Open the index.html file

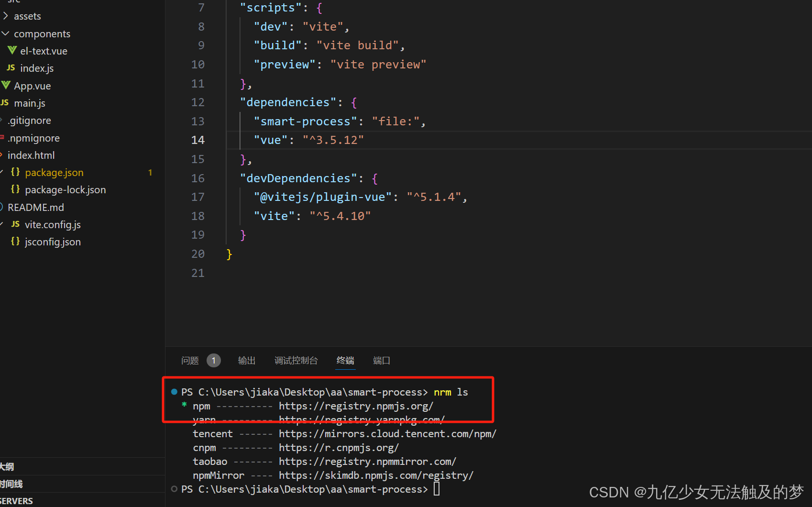pyautogui.click(x=31, y=155)
